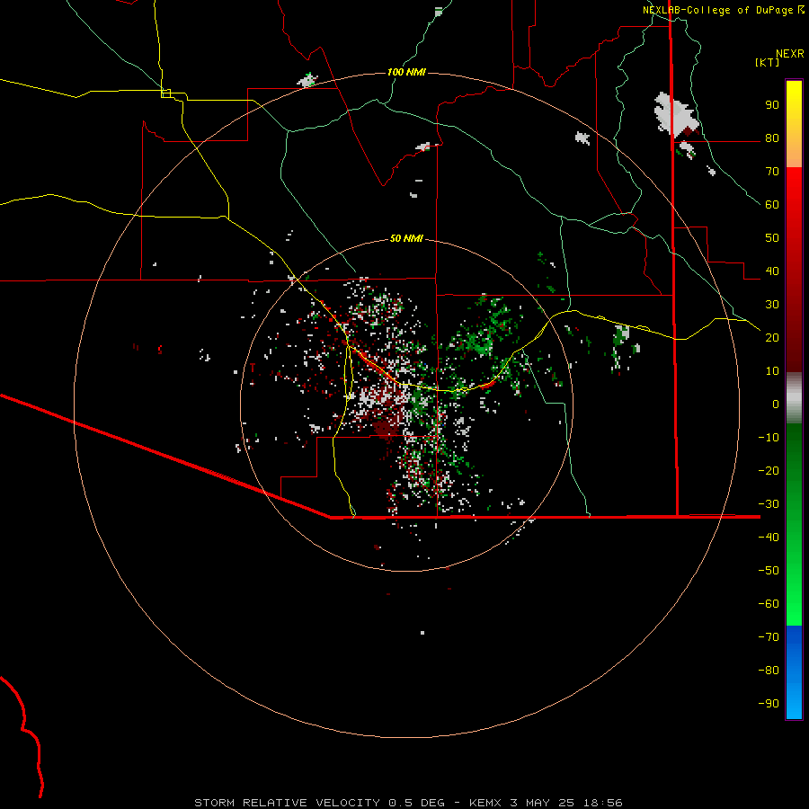Click the 0 value on velocity scale
This screenshot has width=809, height=809.
coord(776,404)
